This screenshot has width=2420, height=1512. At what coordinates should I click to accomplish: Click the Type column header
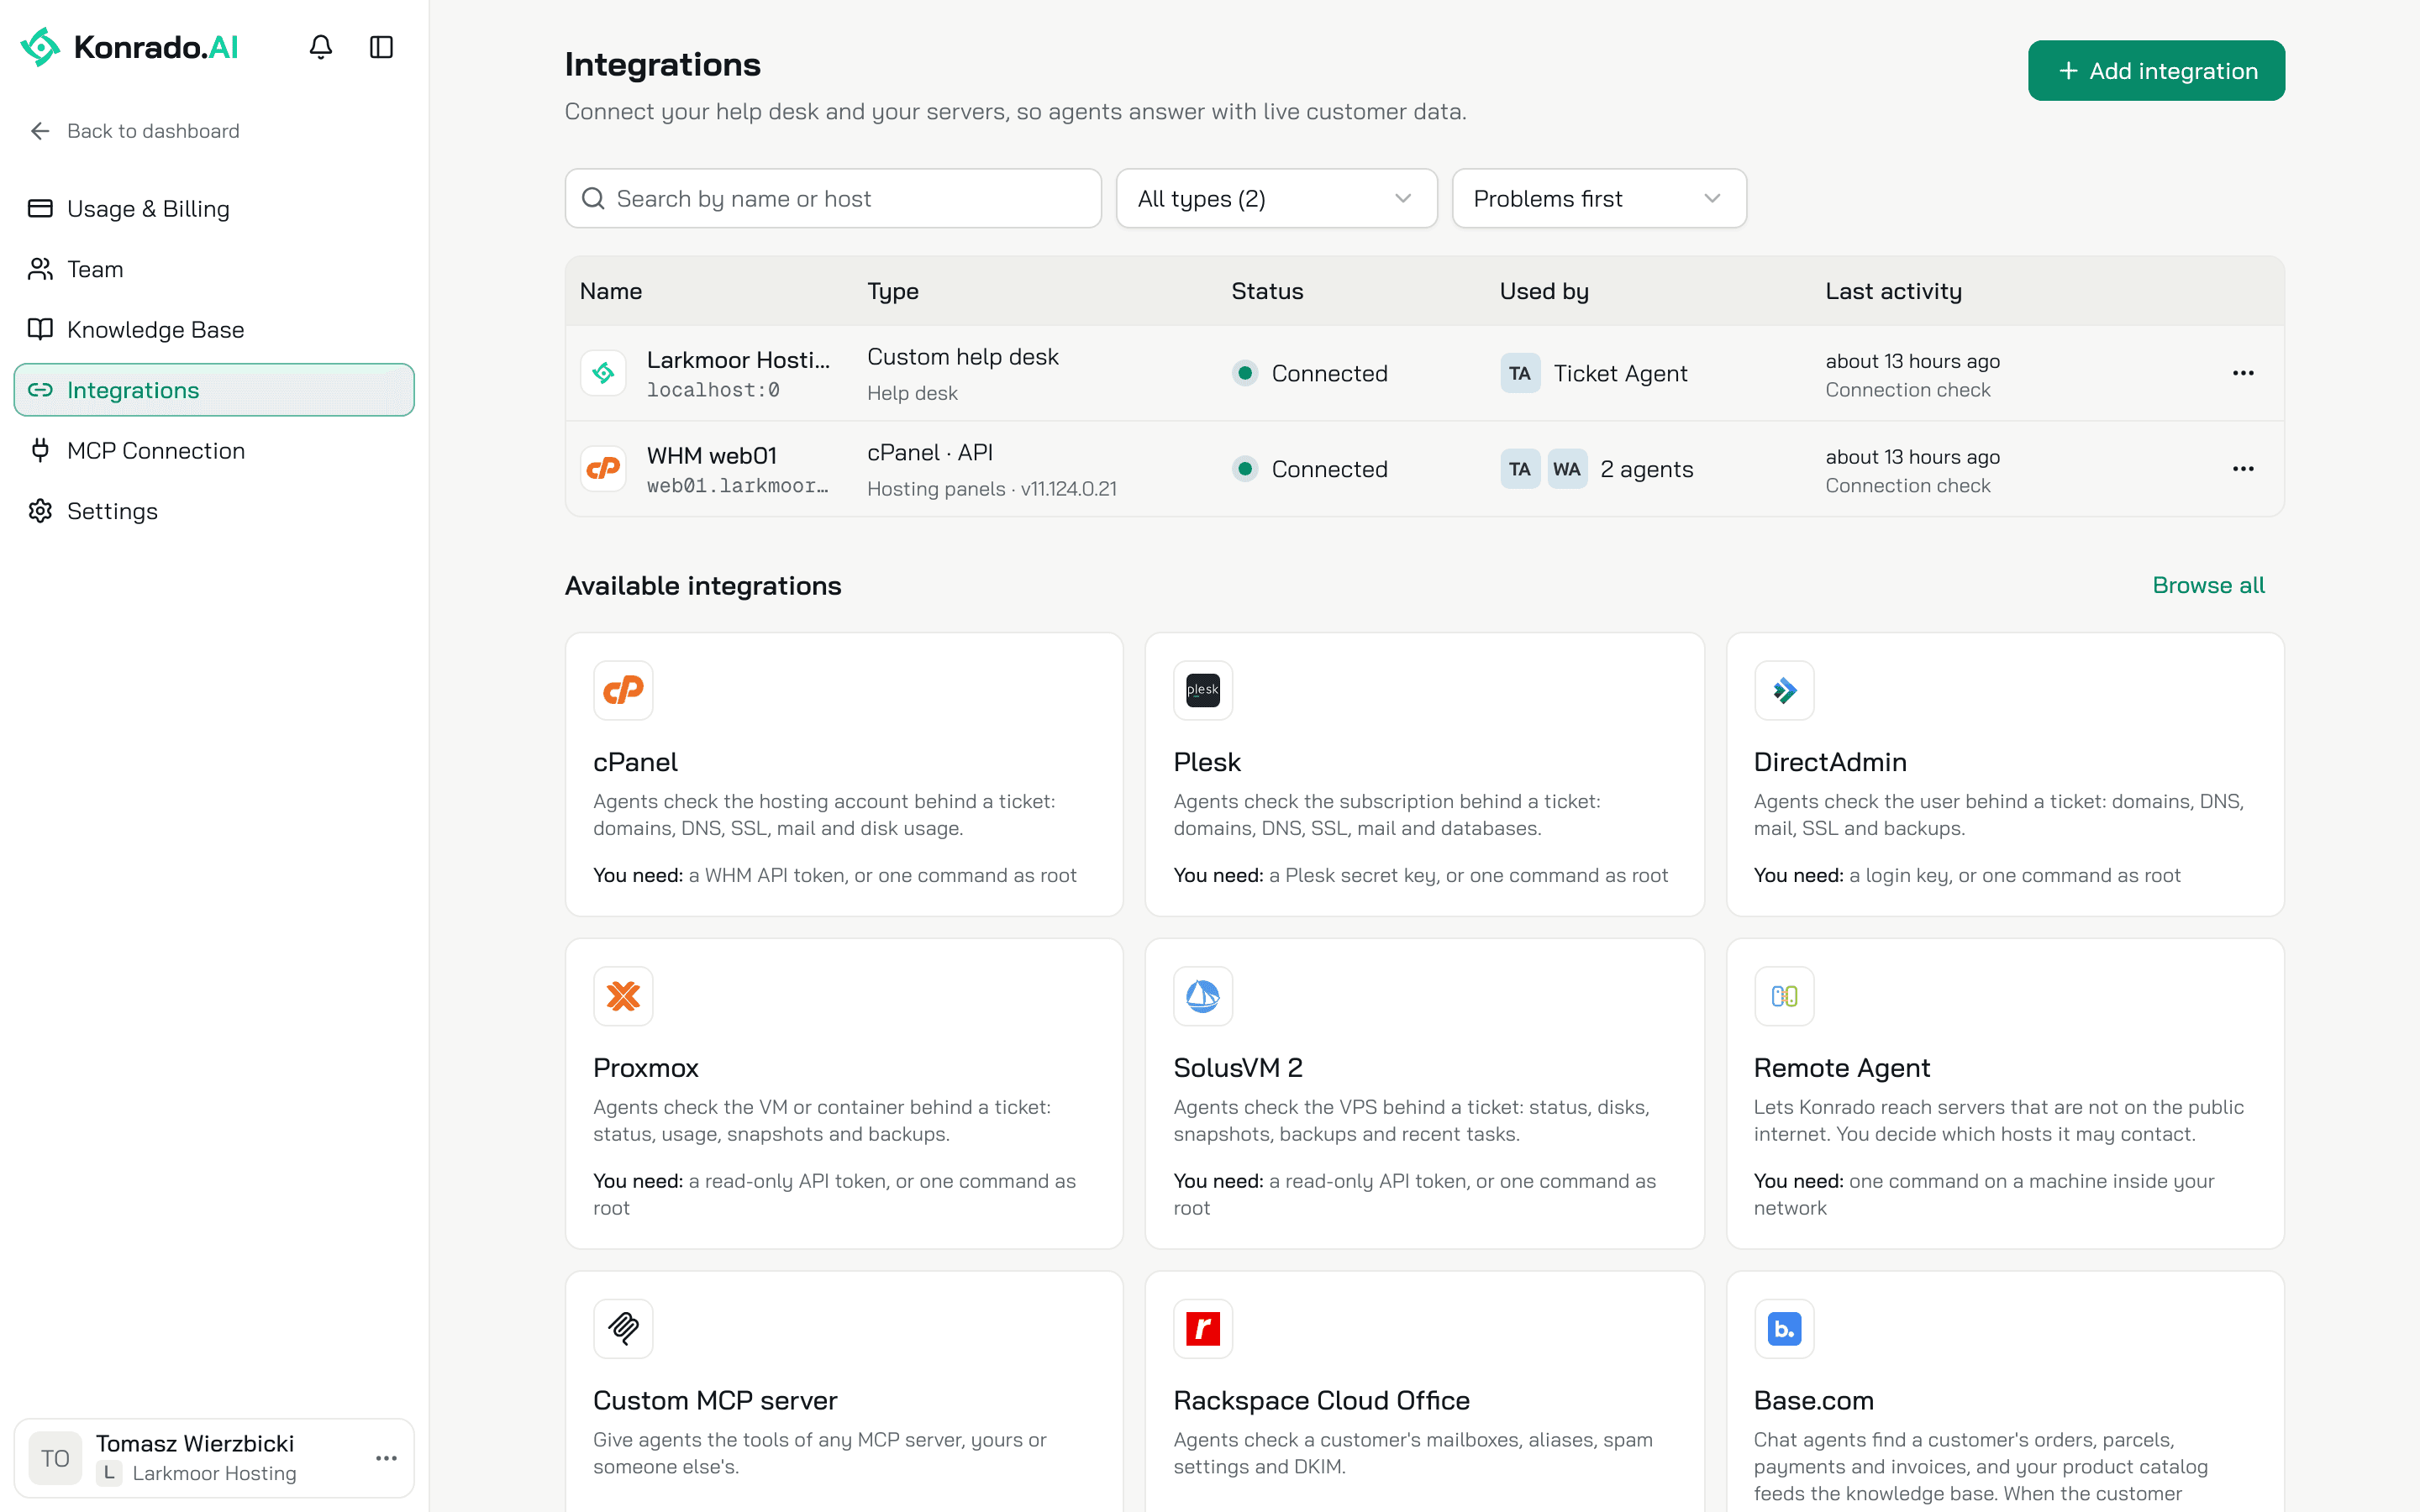[x=892, y=291]
